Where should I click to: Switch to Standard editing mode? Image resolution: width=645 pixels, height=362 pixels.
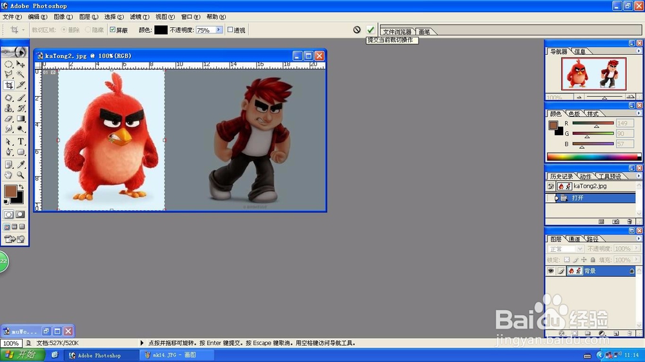pos(8,214)
